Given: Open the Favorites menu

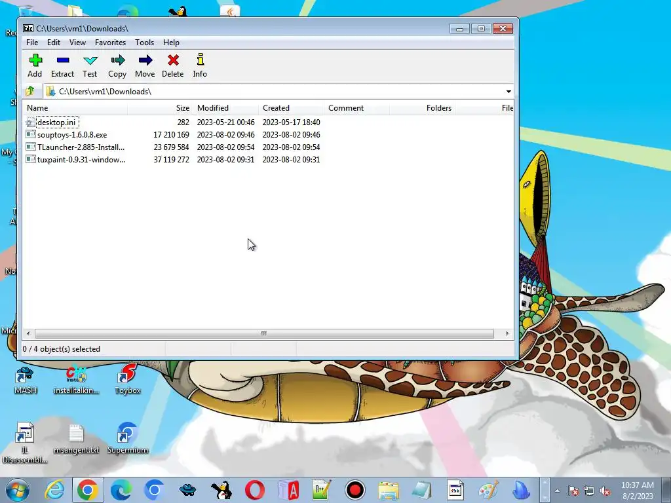Looking at the screenshot, I should [110, 43].
